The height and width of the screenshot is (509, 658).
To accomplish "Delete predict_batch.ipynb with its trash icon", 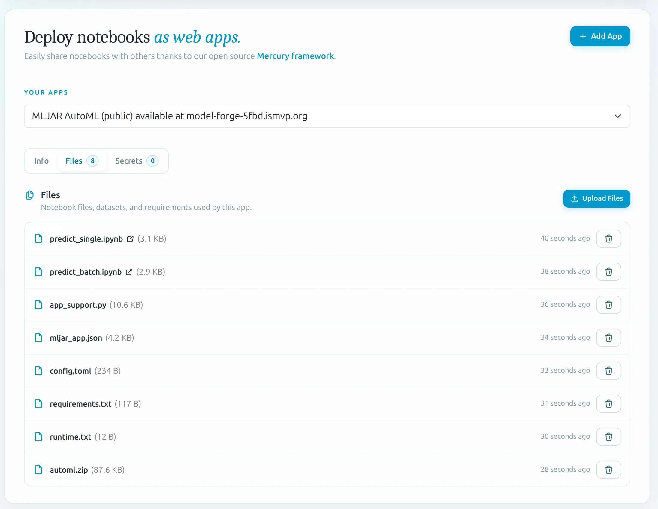I will pos(608,272).
